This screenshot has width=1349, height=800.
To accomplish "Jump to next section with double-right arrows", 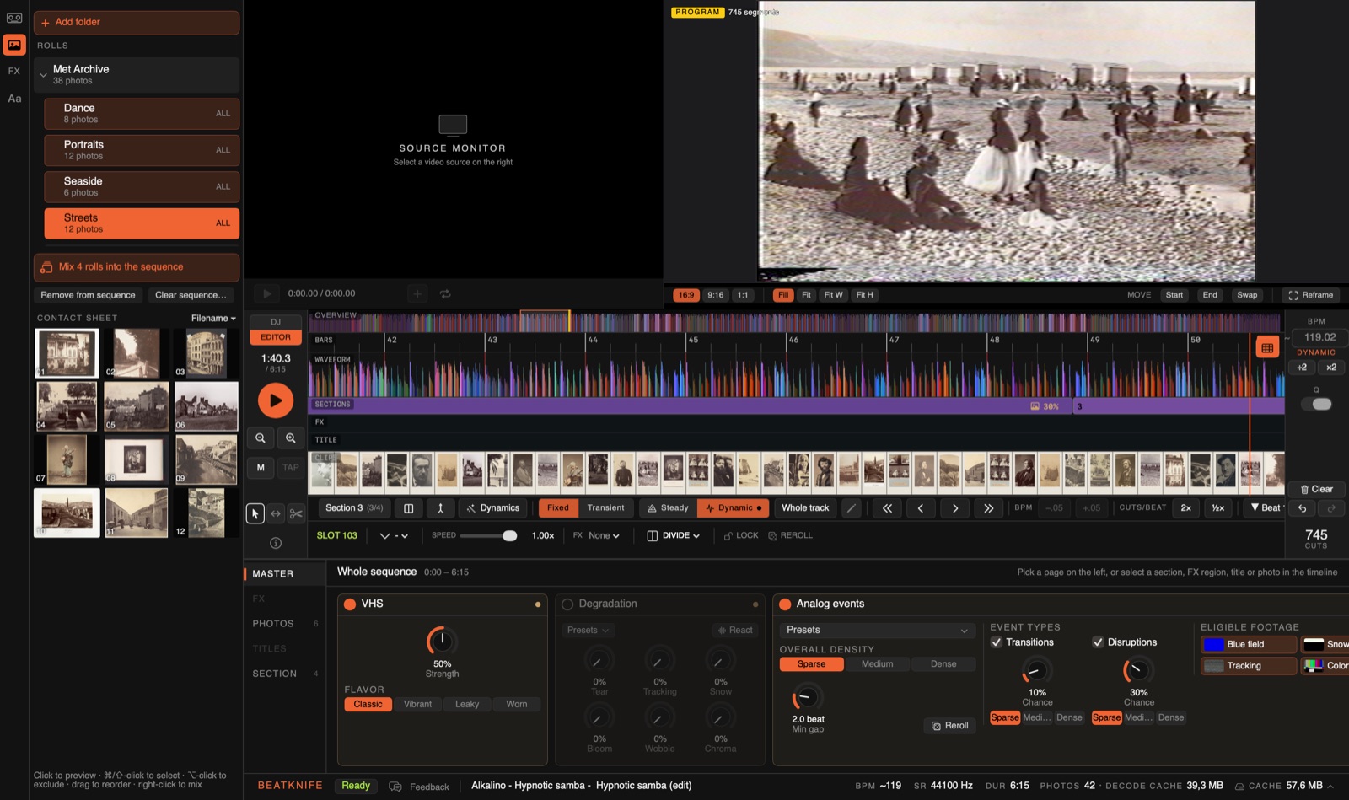I will (x=988, y=508).
